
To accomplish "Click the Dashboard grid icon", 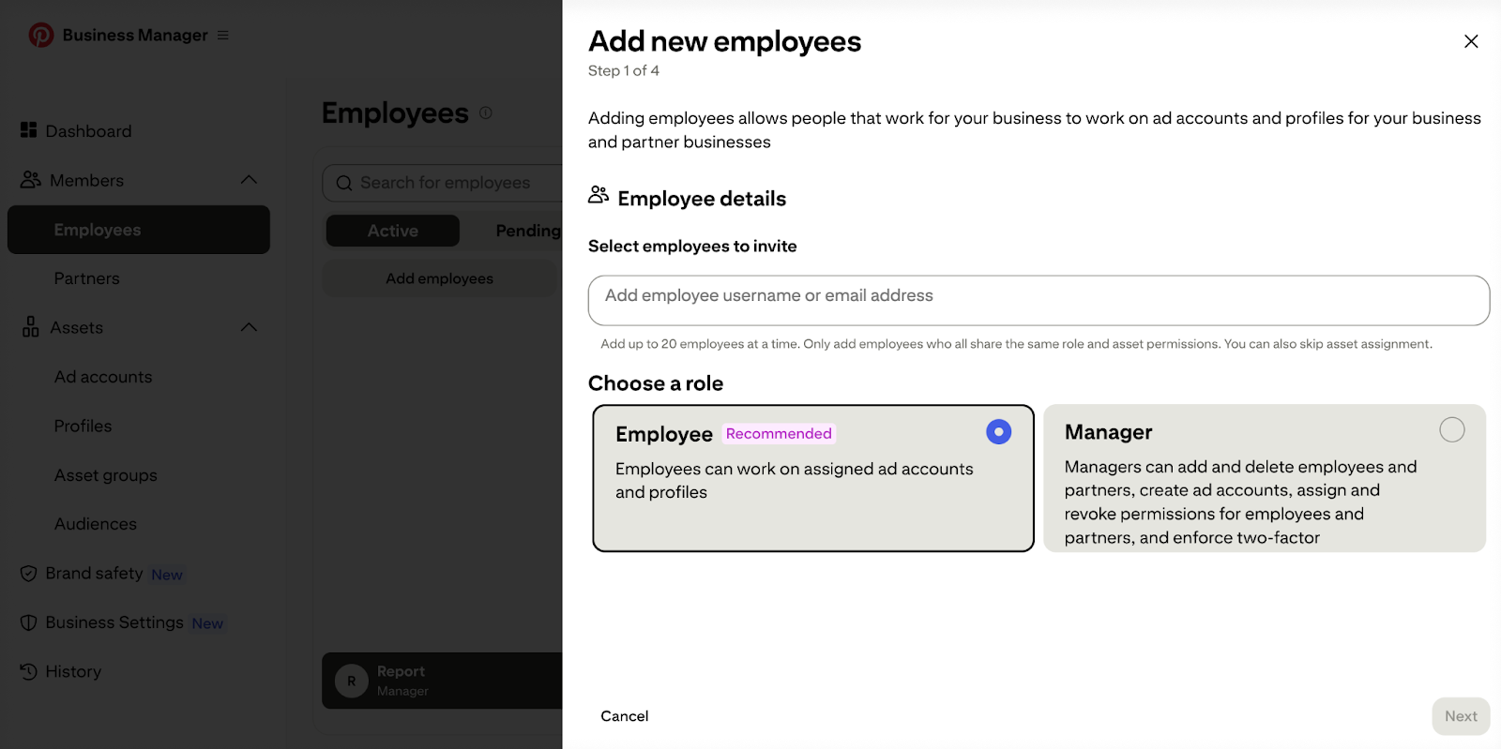I will click(29, 130).
